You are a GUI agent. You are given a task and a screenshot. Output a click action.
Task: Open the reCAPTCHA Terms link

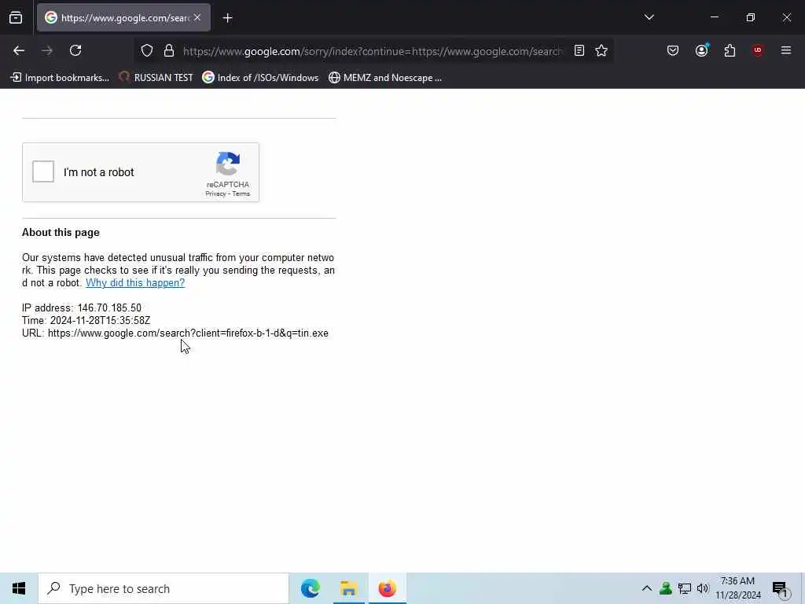tap(241, 193)
